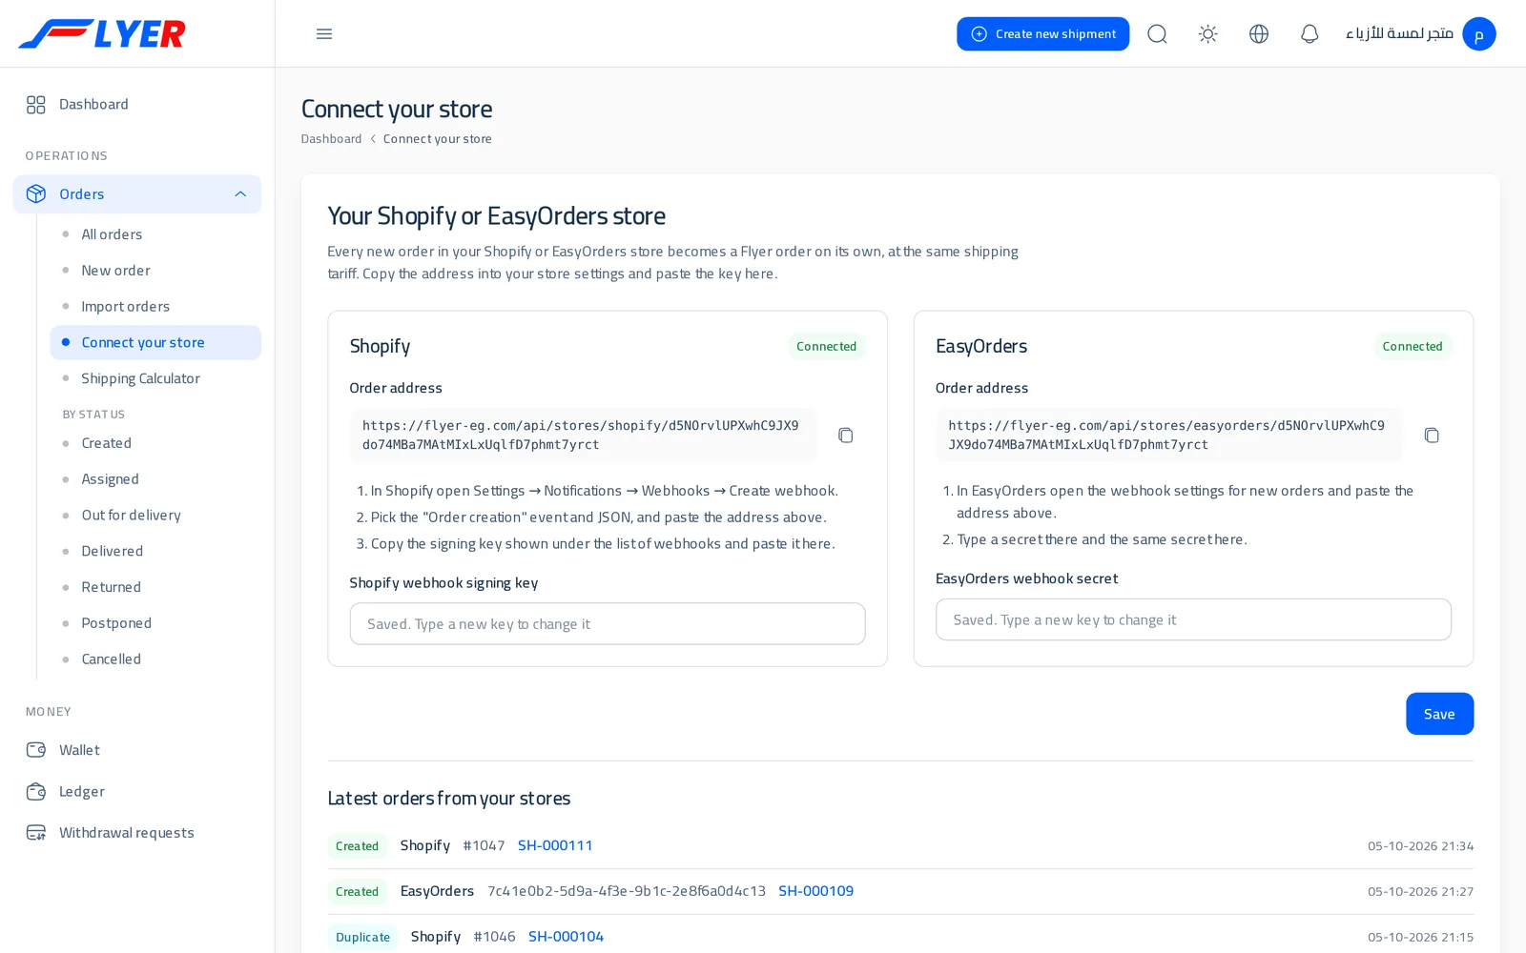The height and width of the screenshot is (953, 1526).
Task: Open New order page
Action: (115, 271)
